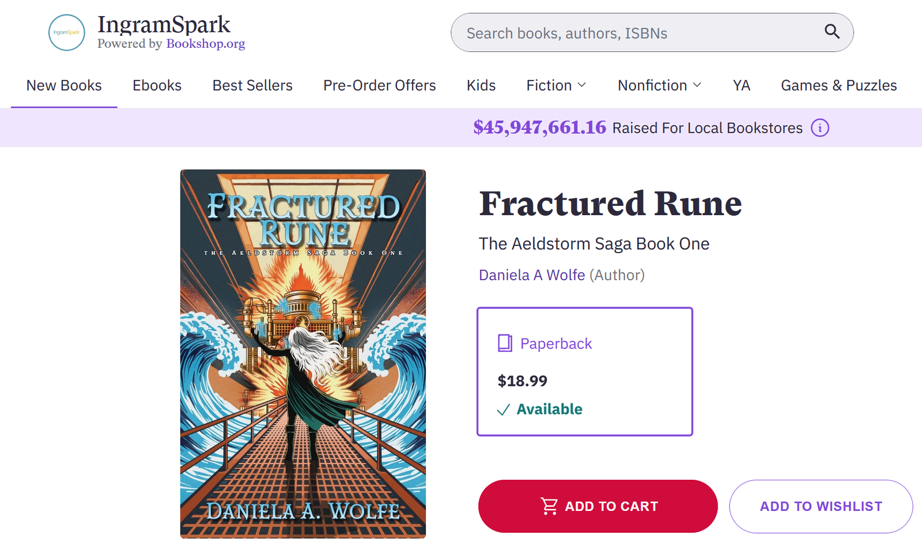This screenshot has height=553, width=922.
Task: Click the IngramSpark circular logo
Action: (x=67, y=33)
